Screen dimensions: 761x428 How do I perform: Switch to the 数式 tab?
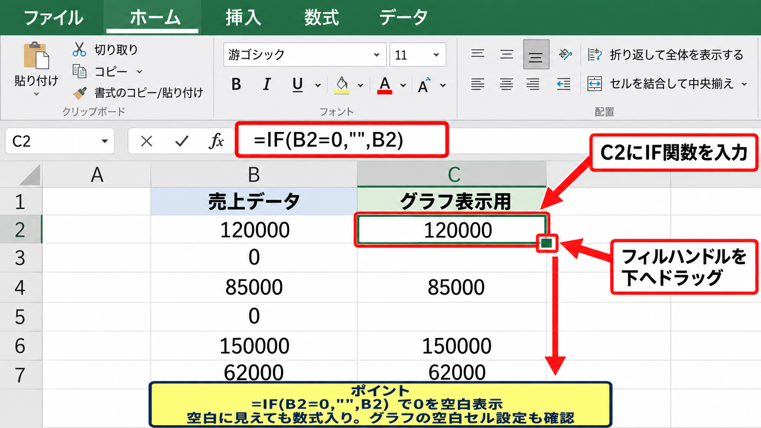click(321, 17)
